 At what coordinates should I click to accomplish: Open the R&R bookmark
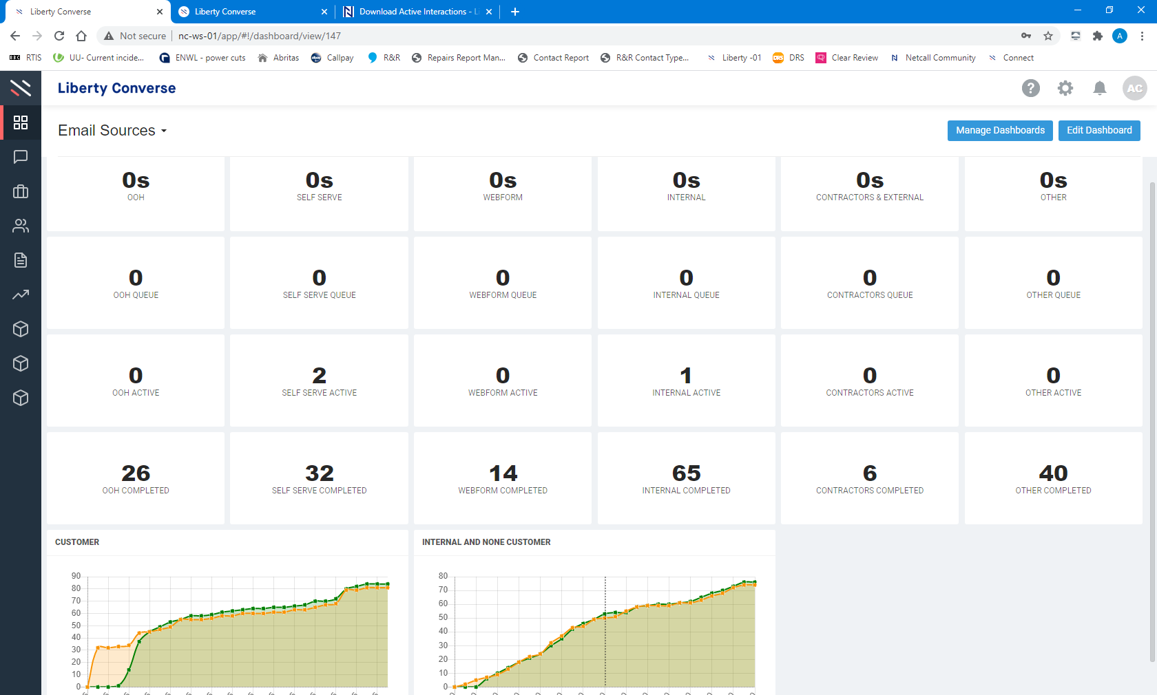(384, 58)
